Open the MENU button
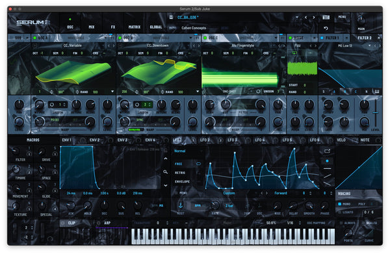The width and height of the screenshot is (390, 254). (x=342, y=17)
